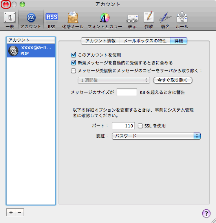This screenshot has height=223, width=216.
Task: Click the 今すぐ取り除く button
Action: point(173,80)
